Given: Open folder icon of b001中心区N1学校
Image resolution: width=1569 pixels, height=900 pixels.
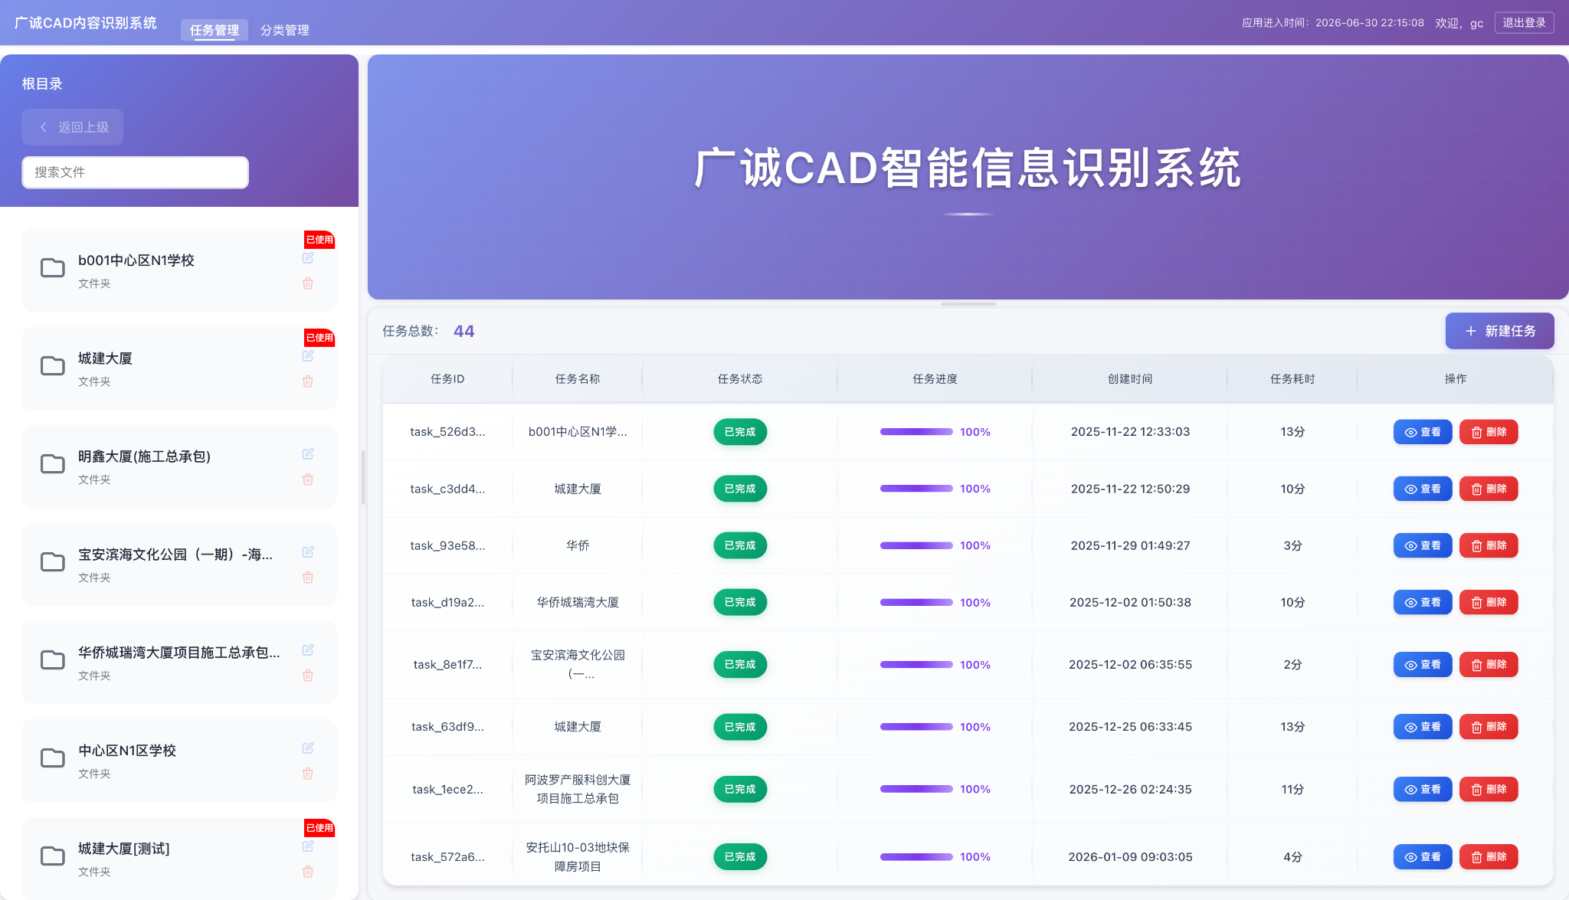Looking at the screenshot, I should tap(53, 268).
